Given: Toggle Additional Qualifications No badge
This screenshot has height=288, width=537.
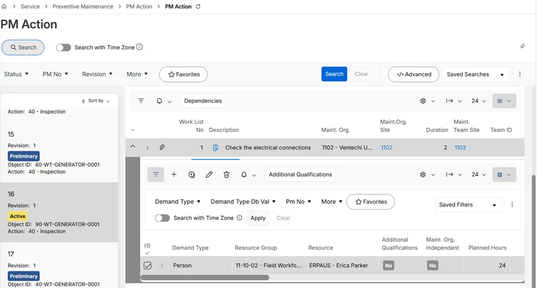Looking at the screenshot, I should (x=388, y=265).
